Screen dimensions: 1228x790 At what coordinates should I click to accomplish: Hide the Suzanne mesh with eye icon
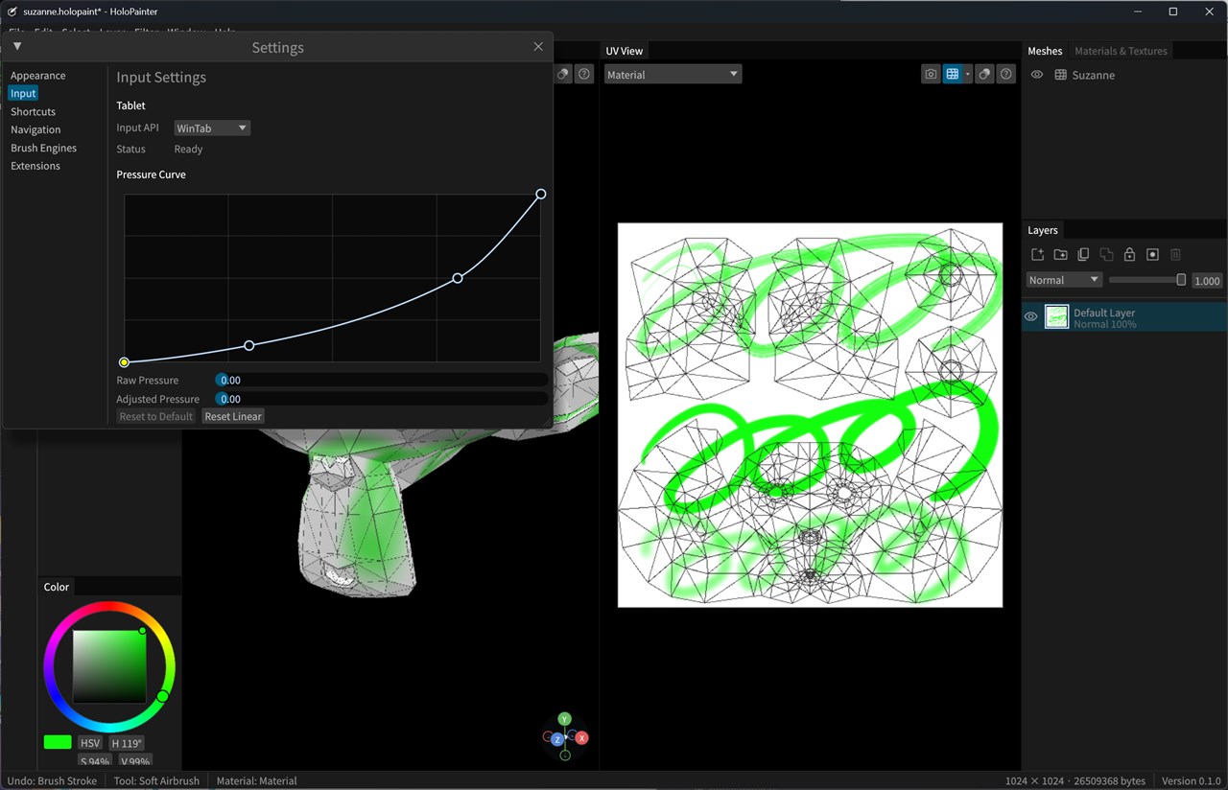(1037, 75)
